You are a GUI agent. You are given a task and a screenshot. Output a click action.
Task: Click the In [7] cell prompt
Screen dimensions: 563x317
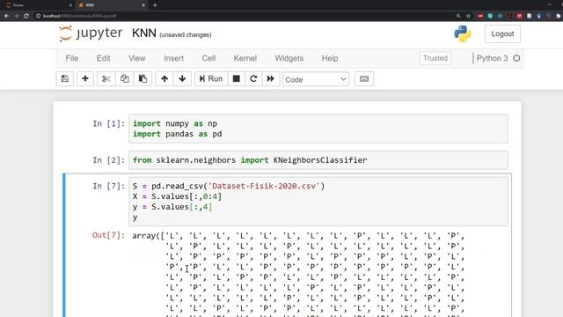tap(108, 186)
